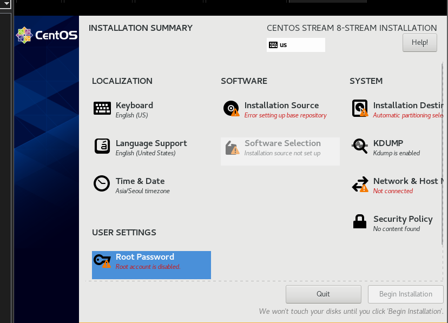
Task: Click the Security Policy lock icon
Action: click(360, 221)
